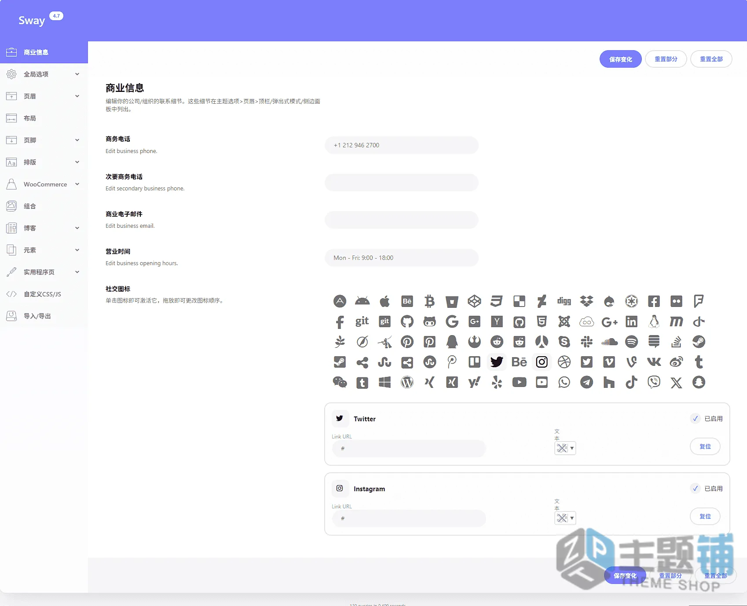This screenshot has height=606, width=747.
Task: Focus the 商业电子邮件 input field
Action: (401, 220)
